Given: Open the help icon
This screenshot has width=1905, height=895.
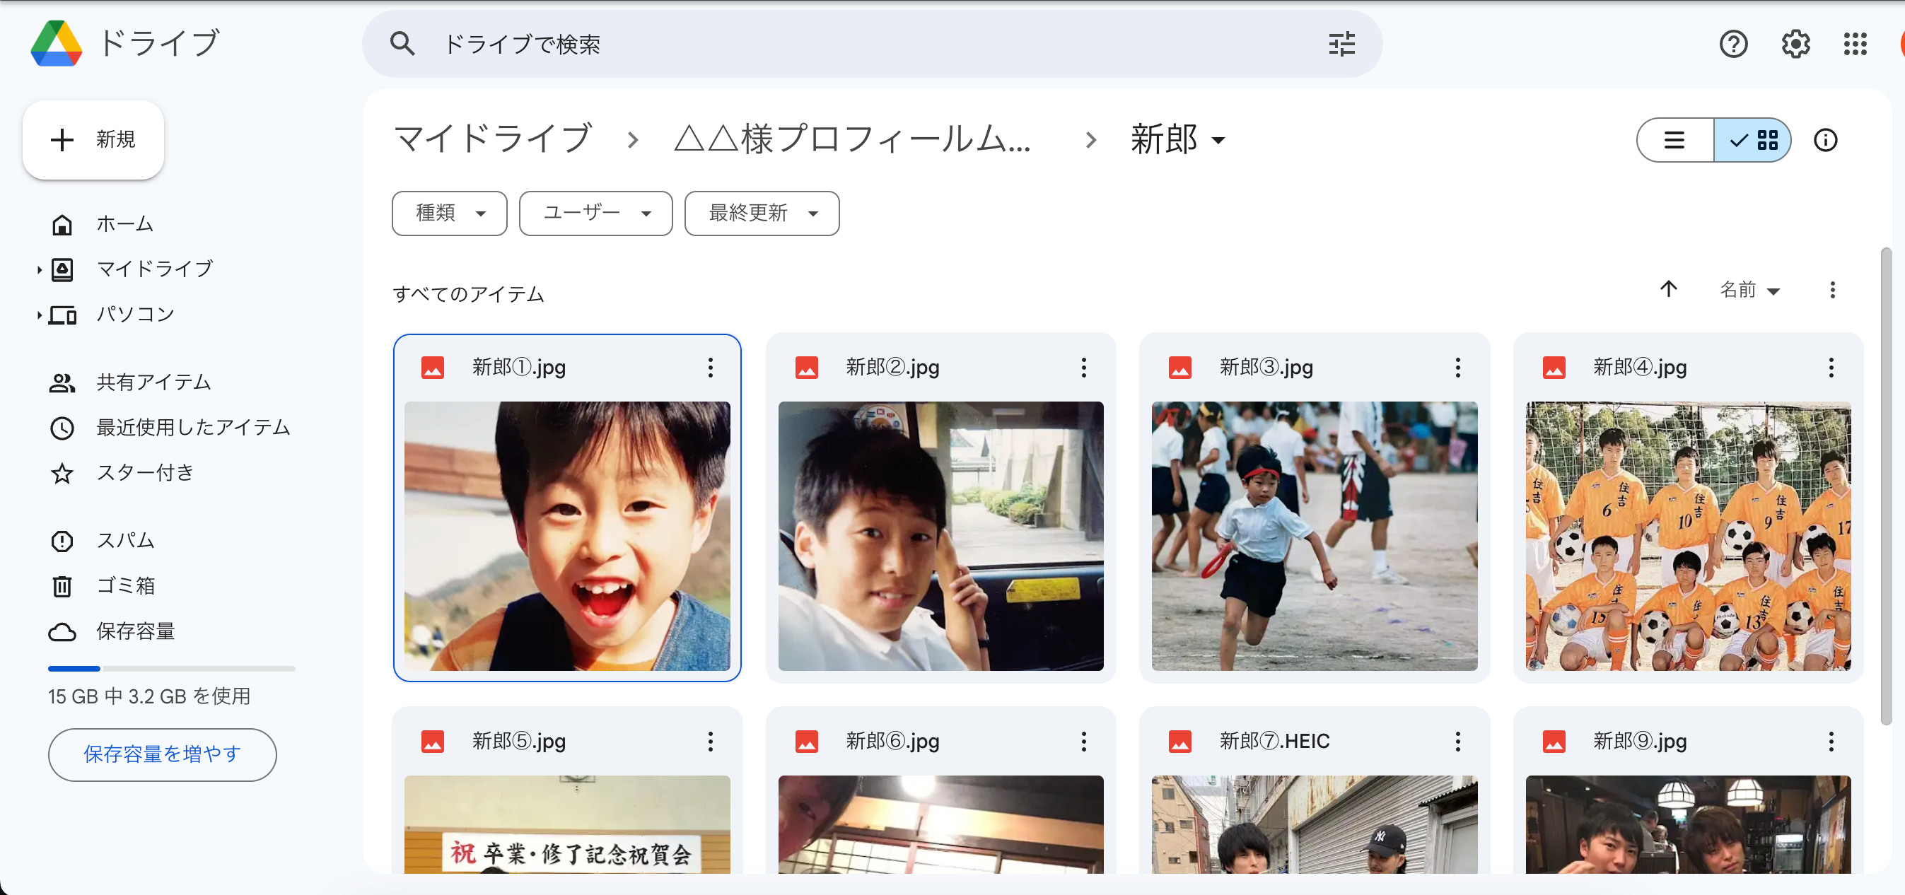Looking at the screenshot, I should [1733, 44].
